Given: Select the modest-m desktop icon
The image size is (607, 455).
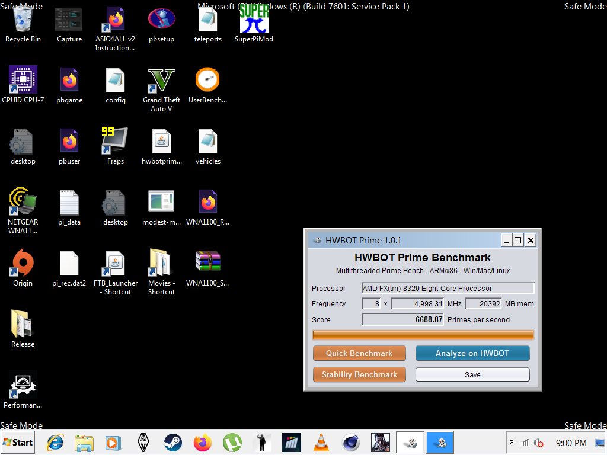Looking at the screenshot, I should 161,207.
